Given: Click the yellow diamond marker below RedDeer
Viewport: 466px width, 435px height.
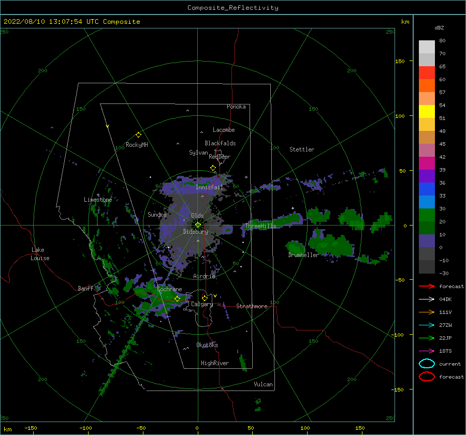Looking at the screenshot, I should coord(213,168).
